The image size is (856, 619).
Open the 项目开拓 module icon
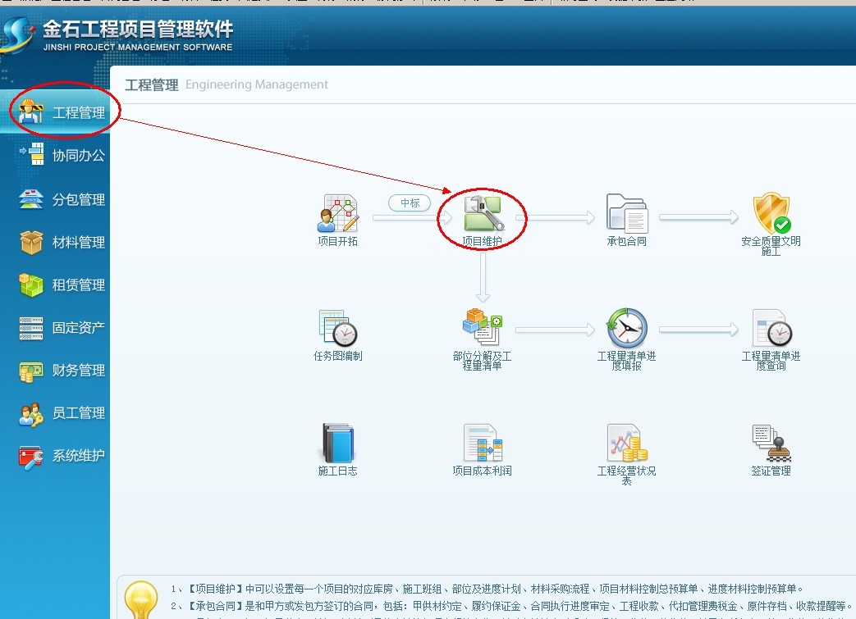tap(338, 214)
